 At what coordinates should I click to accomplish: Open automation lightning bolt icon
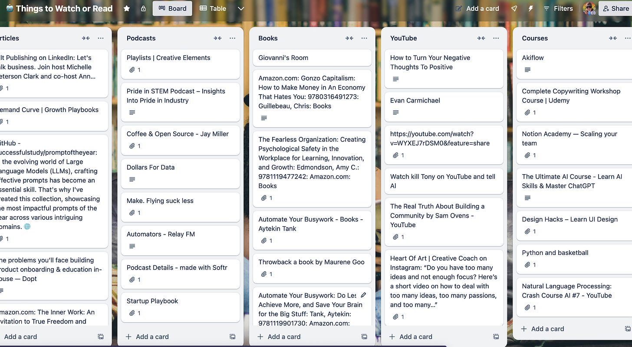click(x=530, y=8)
